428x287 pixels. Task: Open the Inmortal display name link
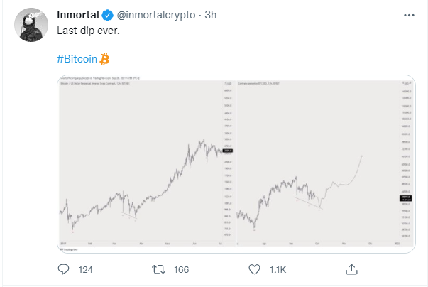click(x=77, y=14)
